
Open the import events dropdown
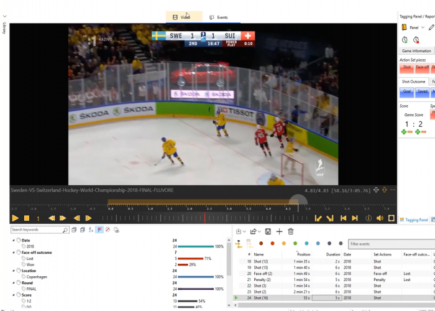(x=240, y=231)
